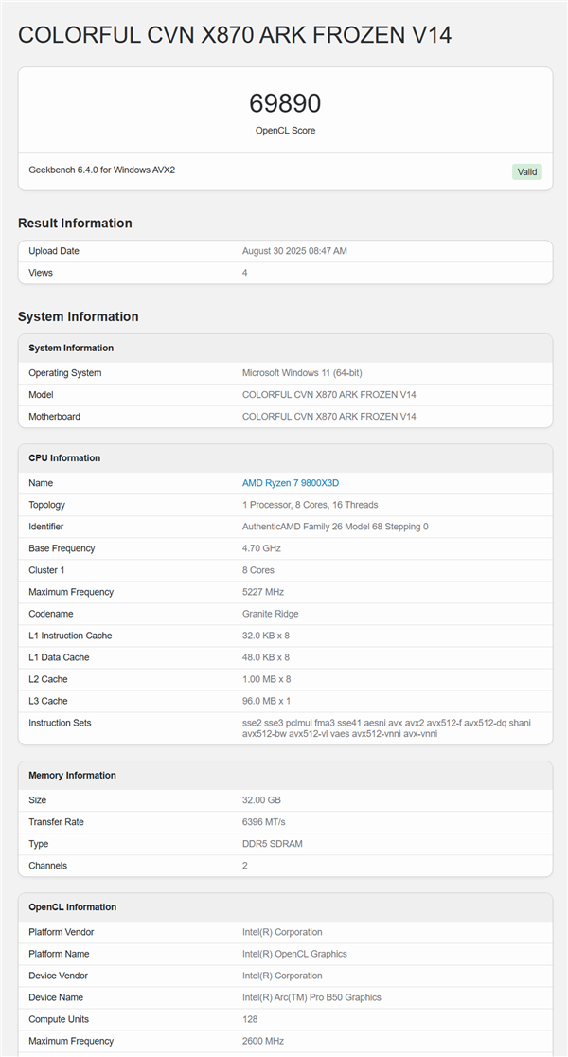The width and height of the screenshot is (568, 1057).
Task: Click the L3 Cache 96.0 MB value
Action: click(266, 701)
